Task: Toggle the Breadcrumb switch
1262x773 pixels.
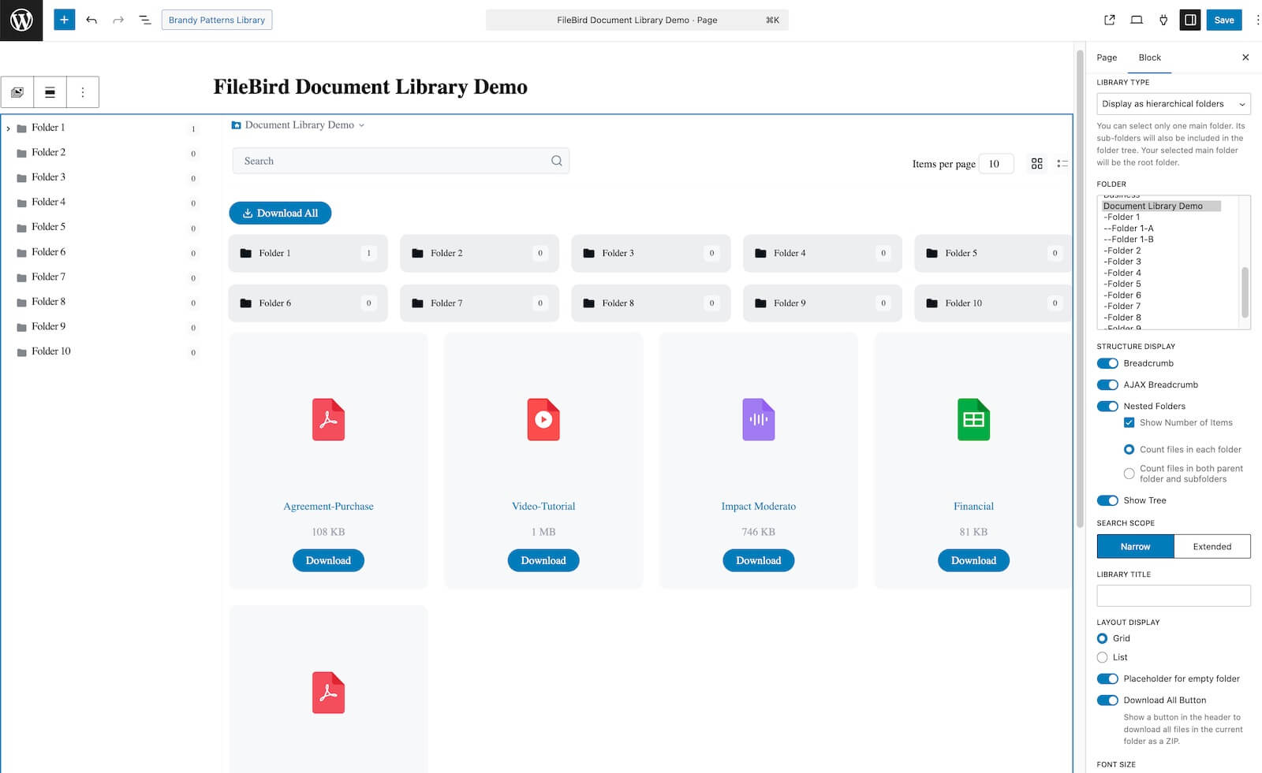Action: pyautogui.click(x=1107, y=363)
